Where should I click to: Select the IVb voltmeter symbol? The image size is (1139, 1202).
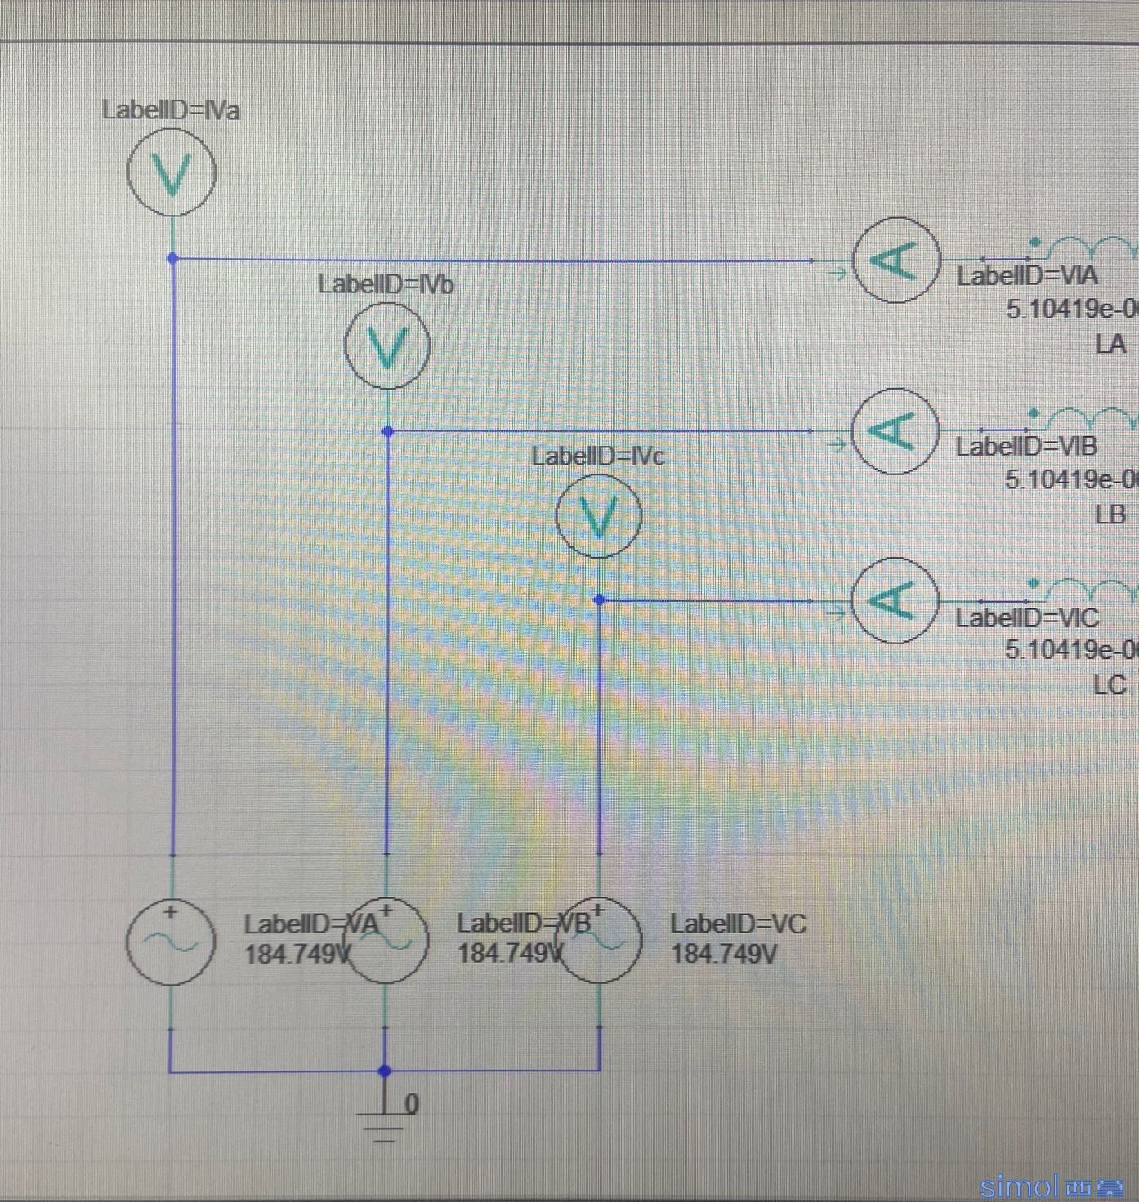coord(387,345)
